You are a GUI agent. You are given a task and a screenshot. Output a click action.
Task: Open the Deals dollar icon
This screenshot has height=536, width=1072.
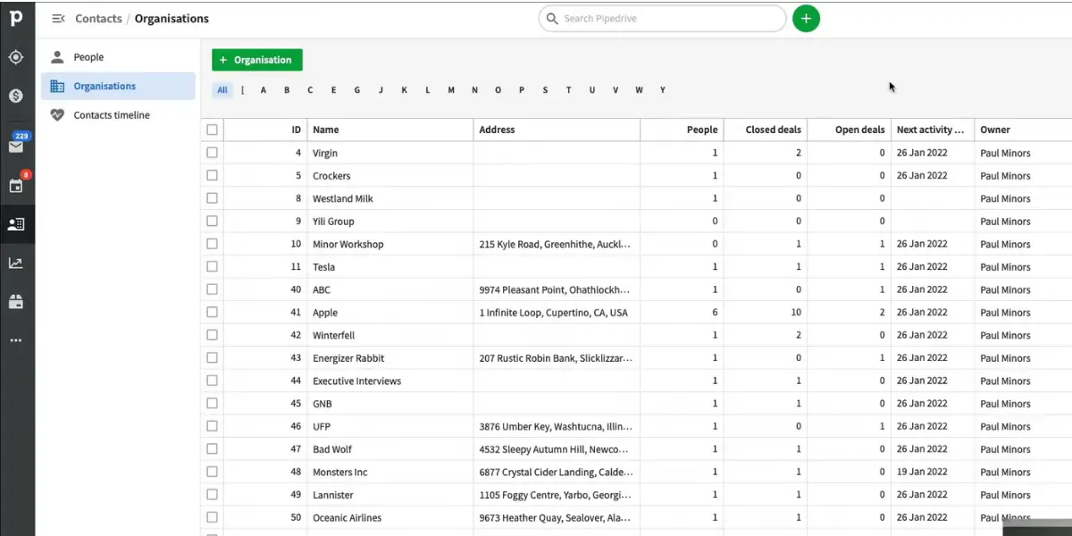pyautogui.click(x=16, y=96)
